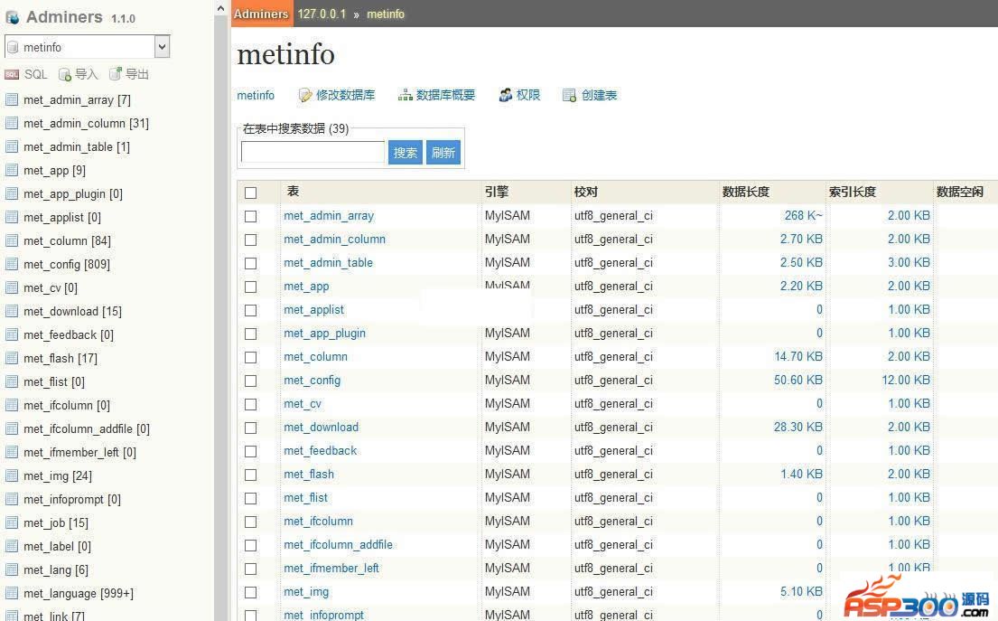Open the metinfo database dropdown
This screenshot has height=621, width=998.
point(88,47)
